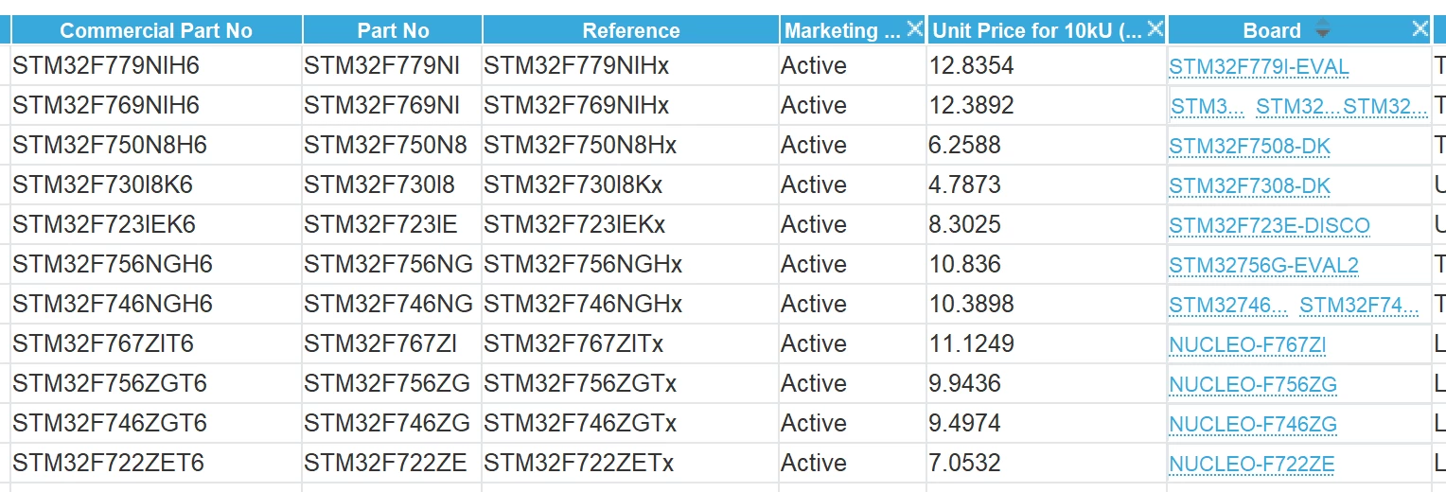Open the STM32756G-EVAL2 board link
The width and height of the screenshot is (1446, 492).
point(1263,266)
